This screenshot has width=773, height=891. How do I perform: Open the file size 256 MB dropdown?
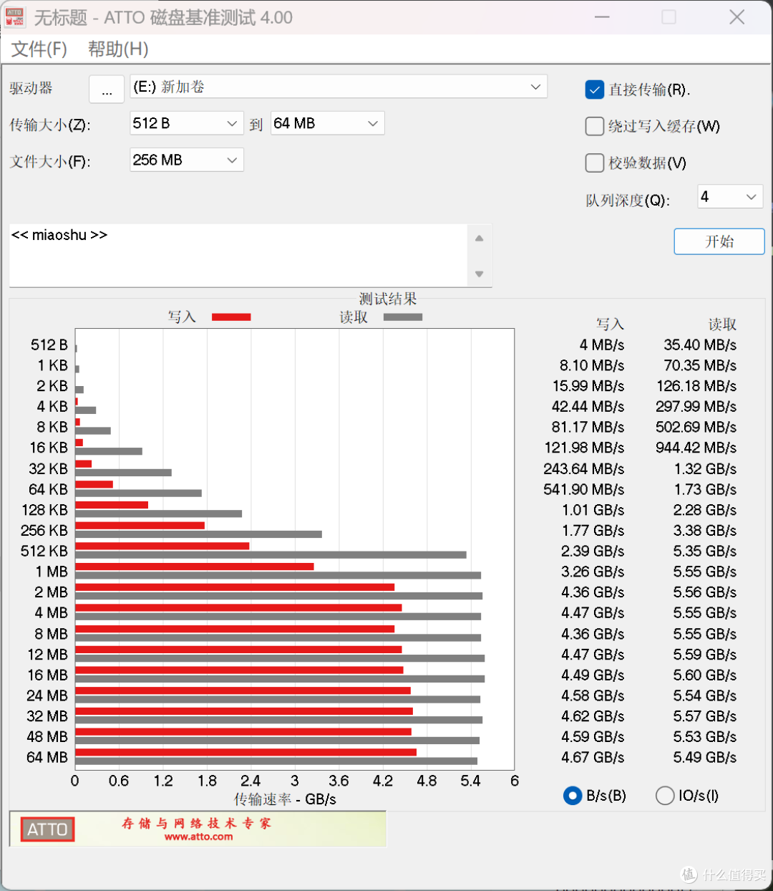tap(187, 160)
